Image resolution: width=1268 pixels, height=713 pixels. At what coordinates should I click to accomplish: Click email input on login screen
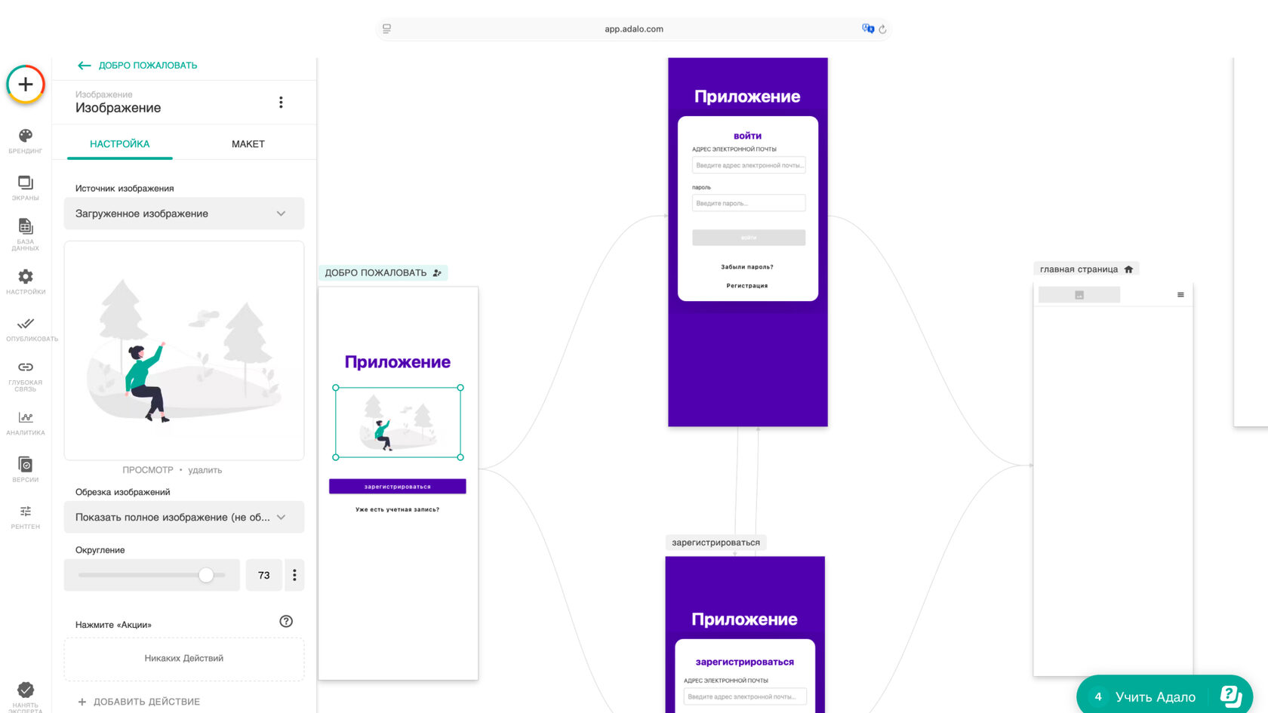(x=749, y=165)
